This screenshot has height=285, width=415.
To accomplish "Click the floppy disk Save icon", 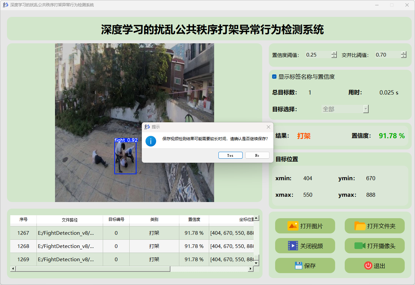I will tap(298, 265).
